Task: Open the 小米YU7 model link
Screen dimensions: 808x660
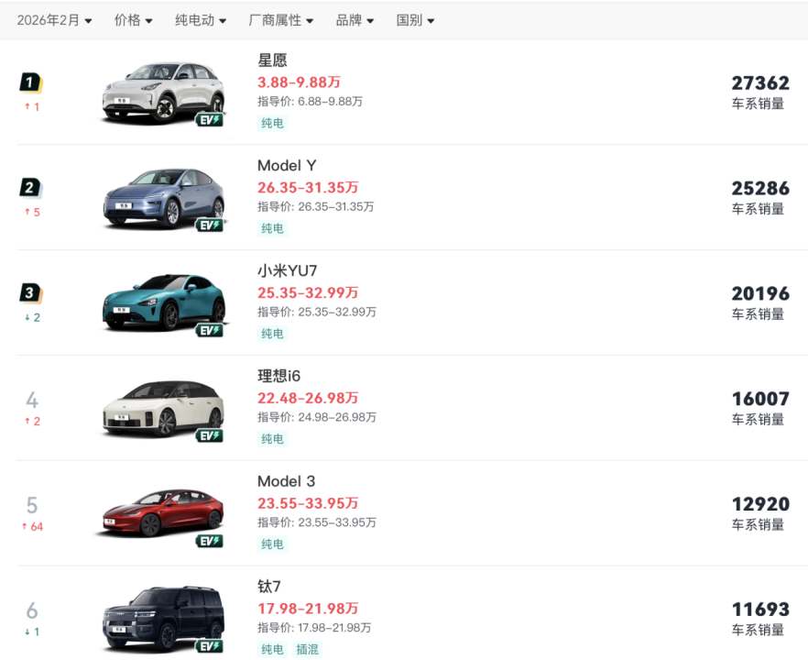Action: point(287,271)
